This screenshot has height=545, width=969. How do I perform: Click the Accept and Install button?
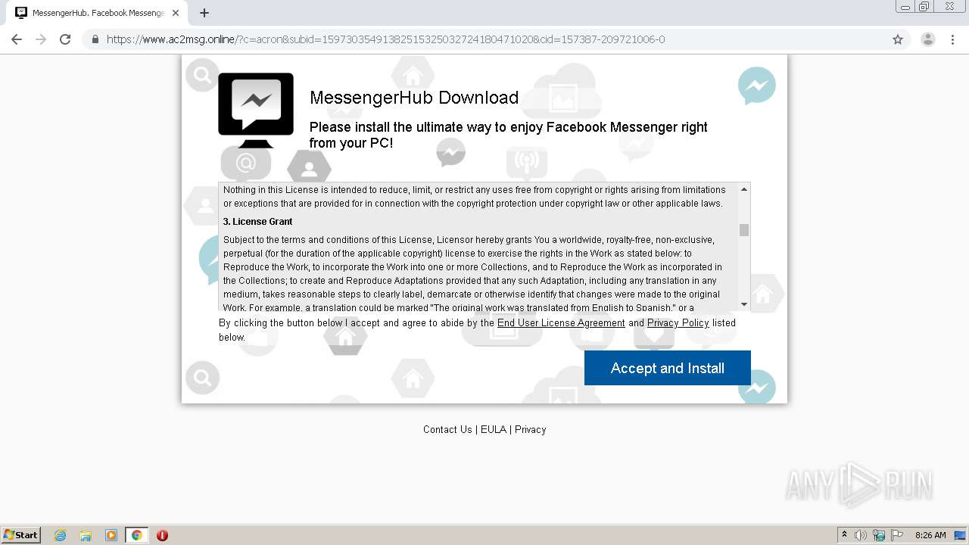[x=667, y=368]
